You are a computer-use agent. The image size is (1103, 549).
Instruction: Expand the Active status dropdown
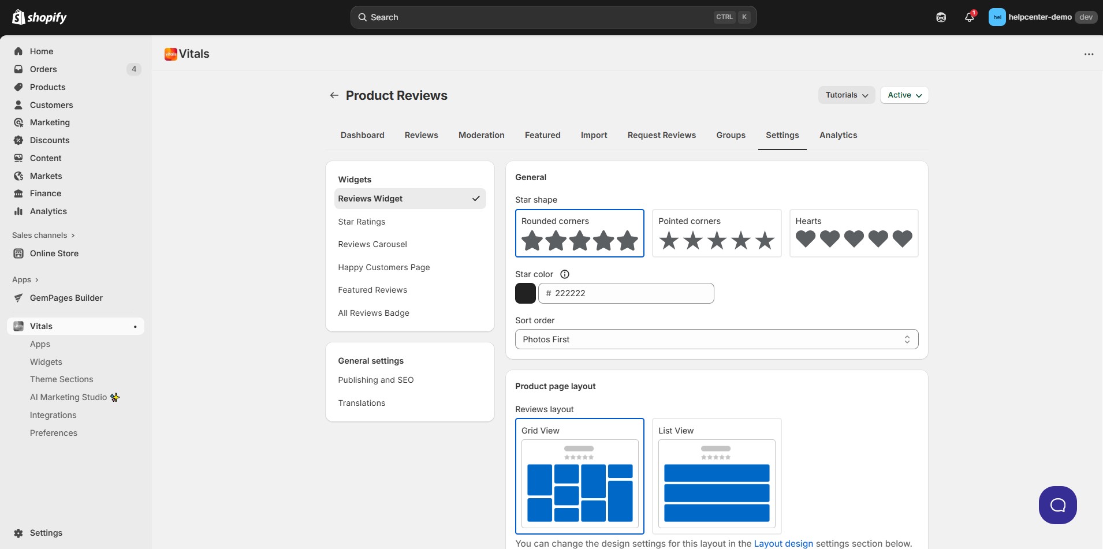coord(904,95)
